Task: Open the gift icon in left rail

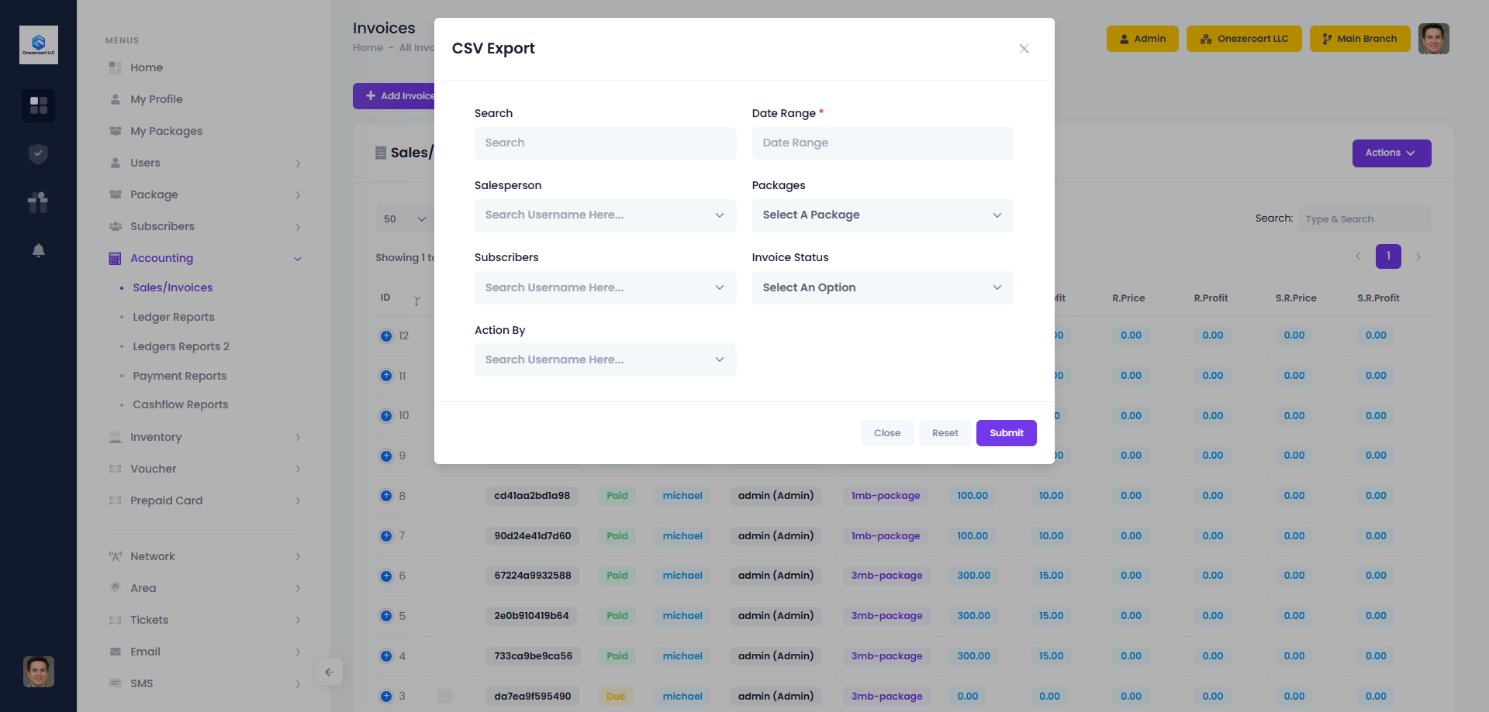Action: [x=38, y=202]
